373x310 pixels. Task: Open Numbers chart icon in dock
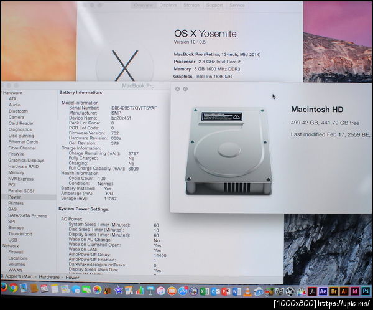tap(140, 291)
